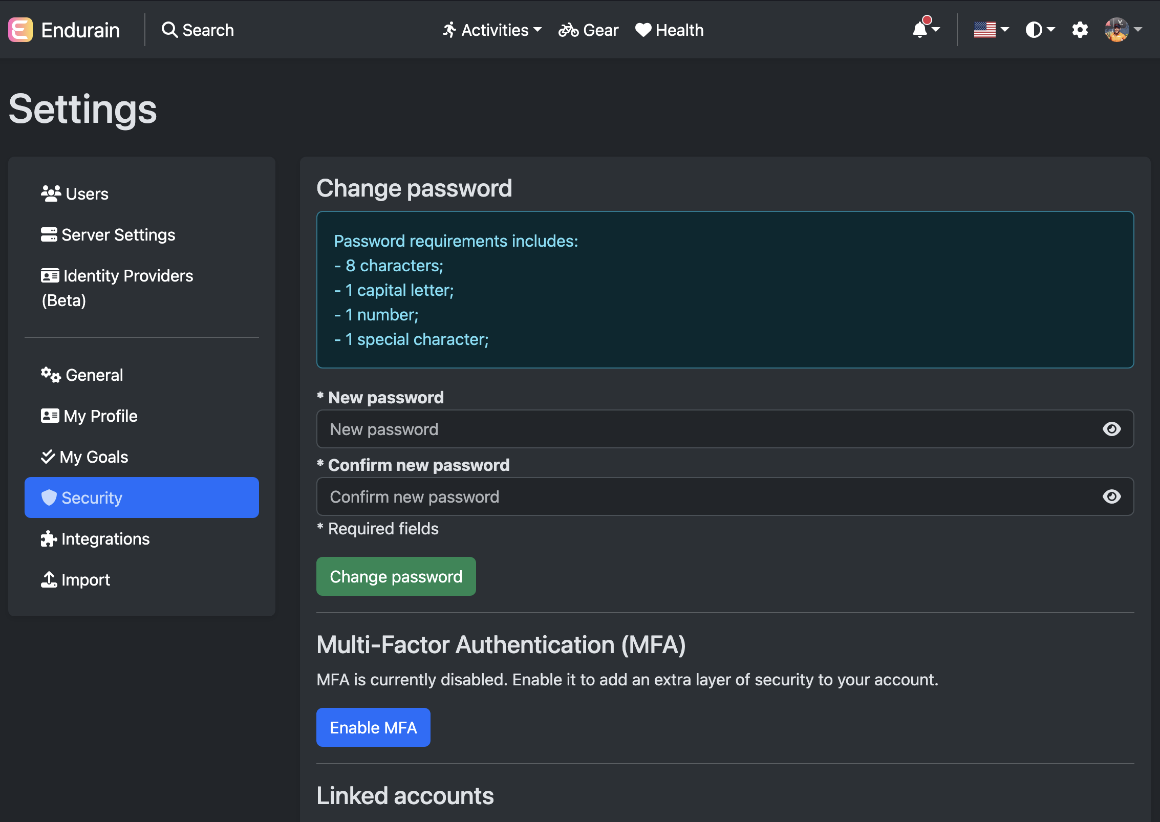Open notifications via the bell icon

pyautogui.click(x=921, y=31)
